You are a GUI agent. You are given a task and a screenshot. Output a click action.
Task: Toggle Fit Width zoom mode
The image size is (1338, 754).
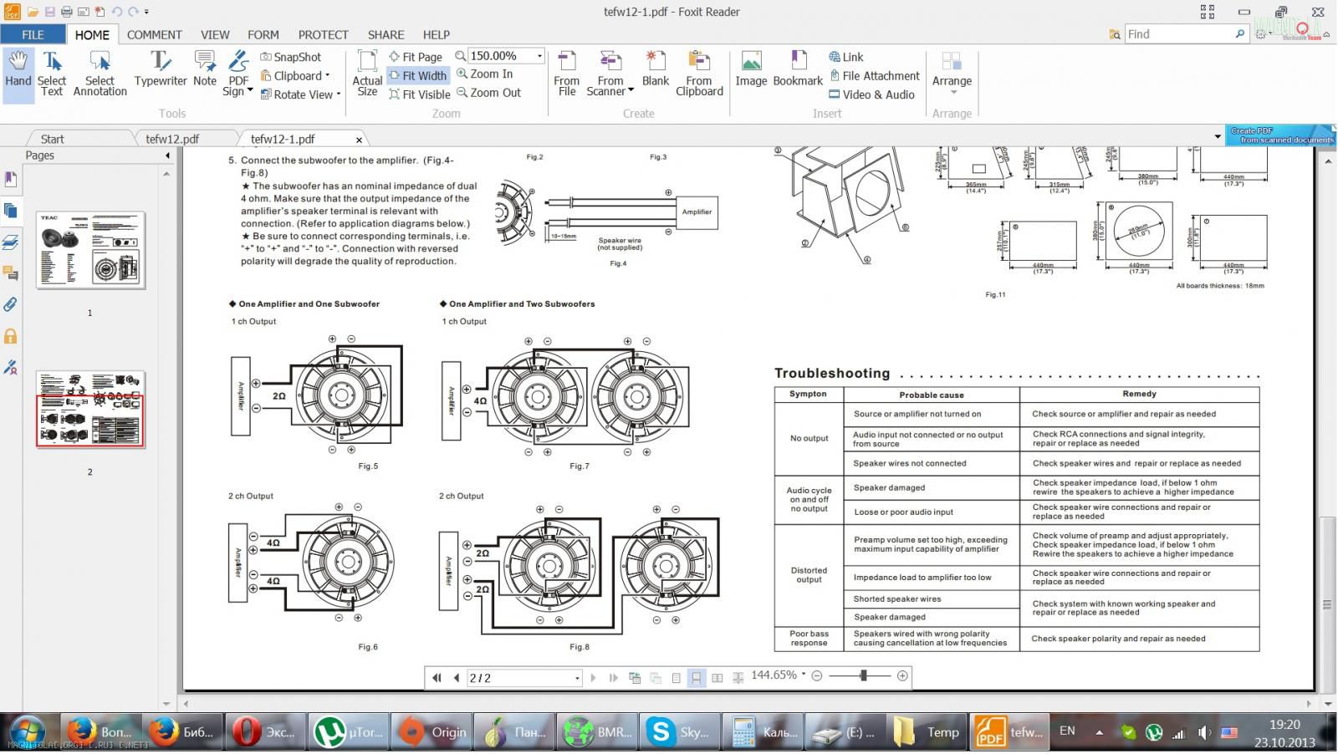418,75
